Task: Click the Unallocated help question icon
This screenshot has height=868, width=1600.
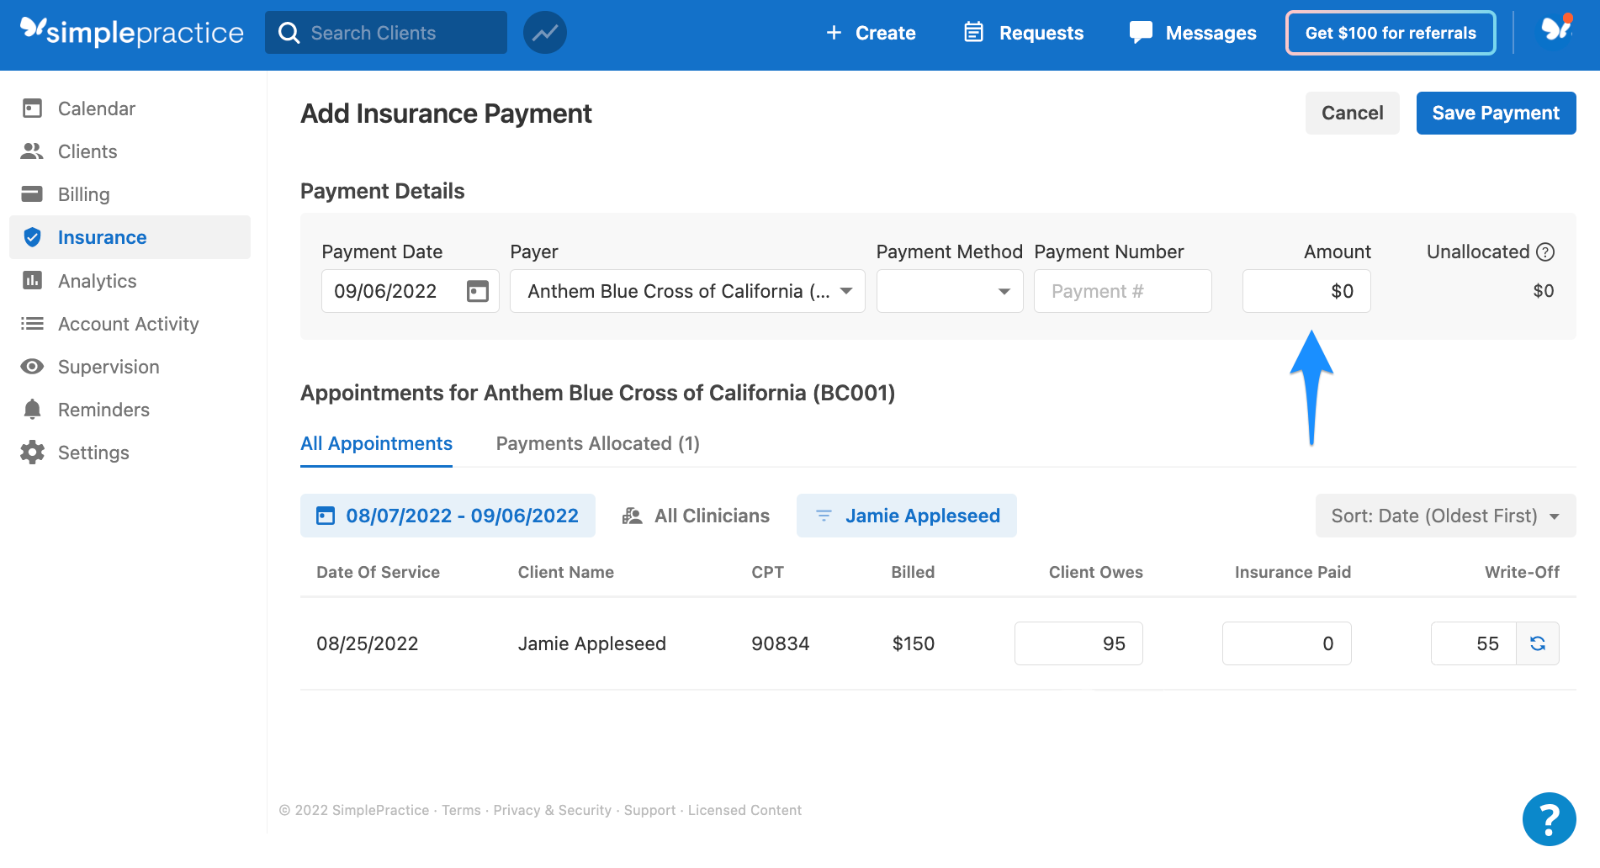Action: click(x=1545, y=251)
